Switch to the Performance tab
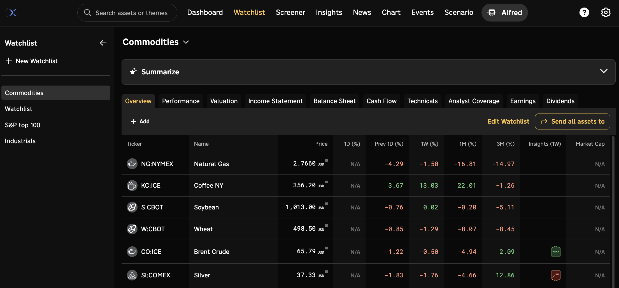The height and width of the screenshot is (288, 619). pyautogui.click(x=181, y=101)
